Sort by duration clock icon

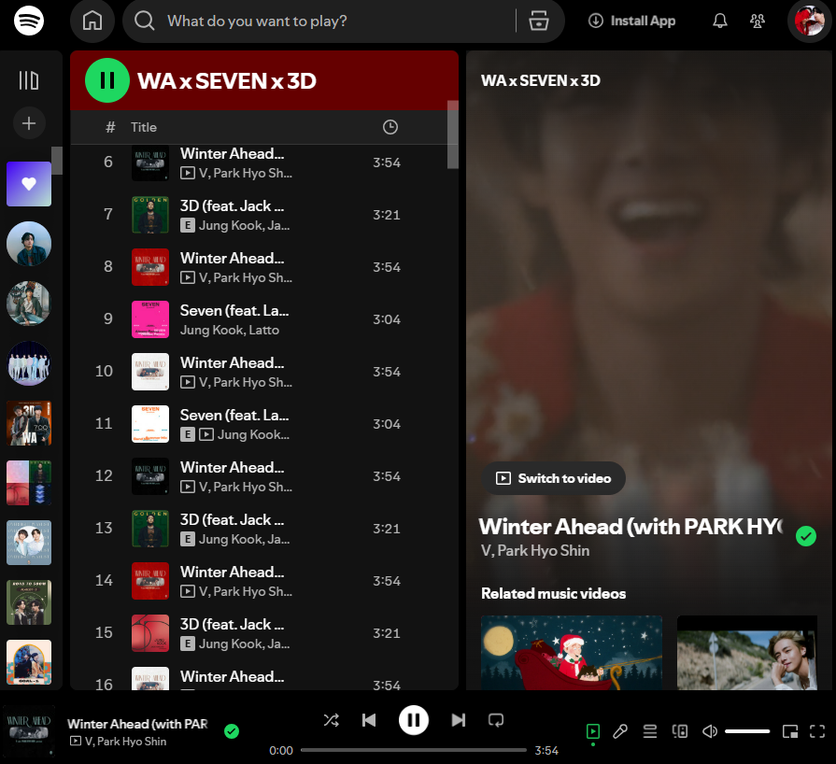click(390, 127)
